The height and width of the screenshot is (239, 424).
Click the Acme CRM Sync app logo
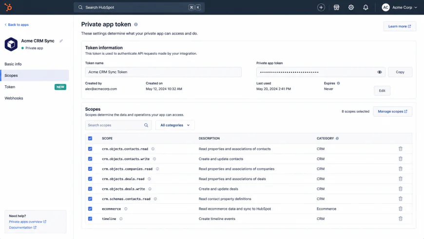11,44
